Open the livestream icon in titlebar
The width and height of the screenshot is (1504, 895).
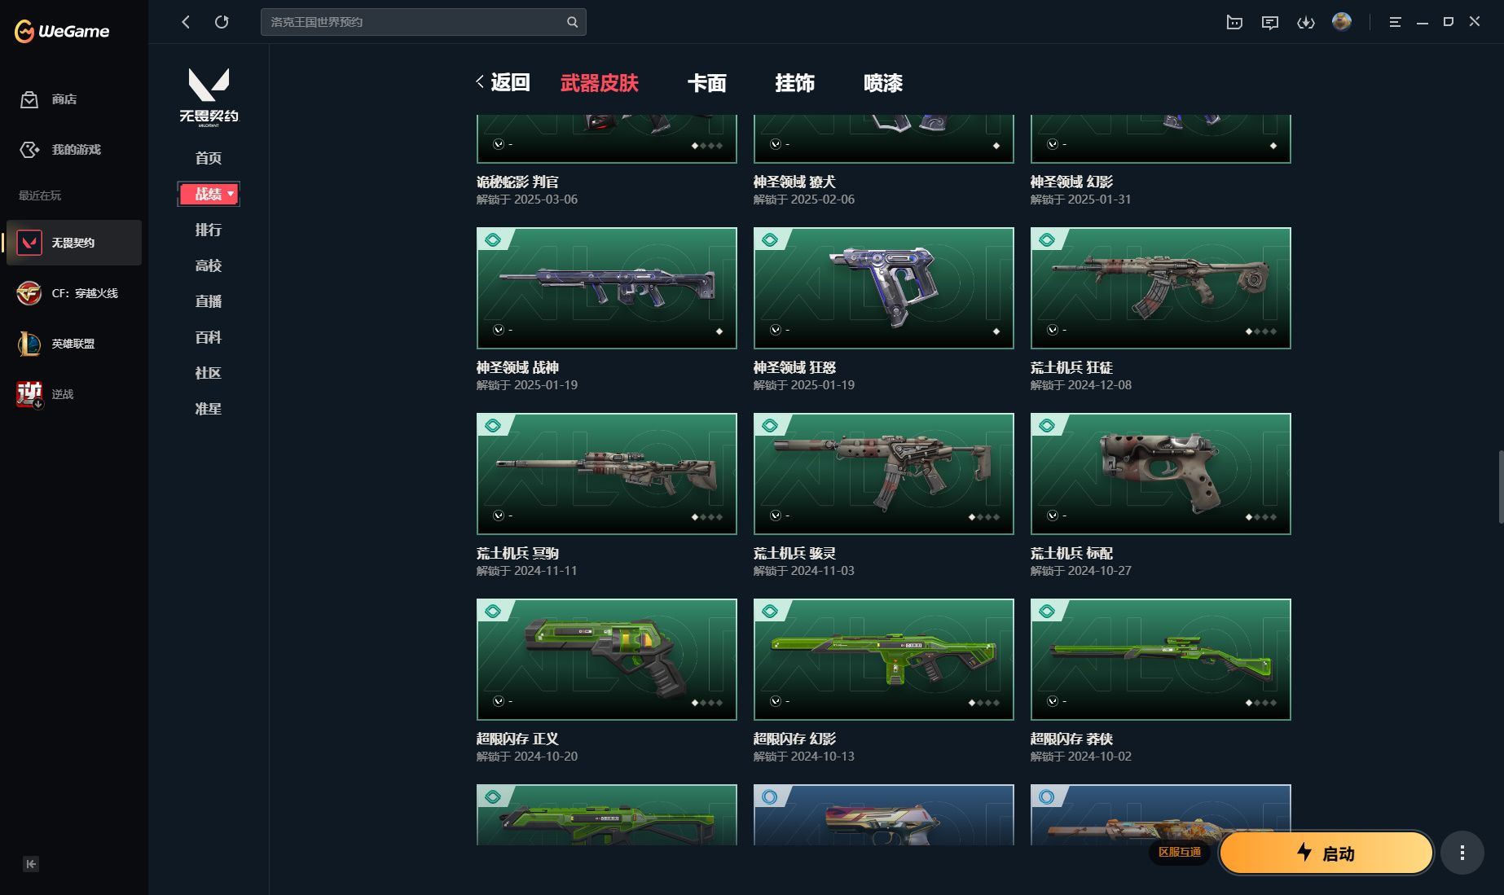point(1234,22)
